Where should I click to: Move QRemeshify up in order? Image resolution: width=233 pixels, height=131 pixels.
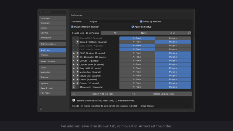(x=74, y=87)
